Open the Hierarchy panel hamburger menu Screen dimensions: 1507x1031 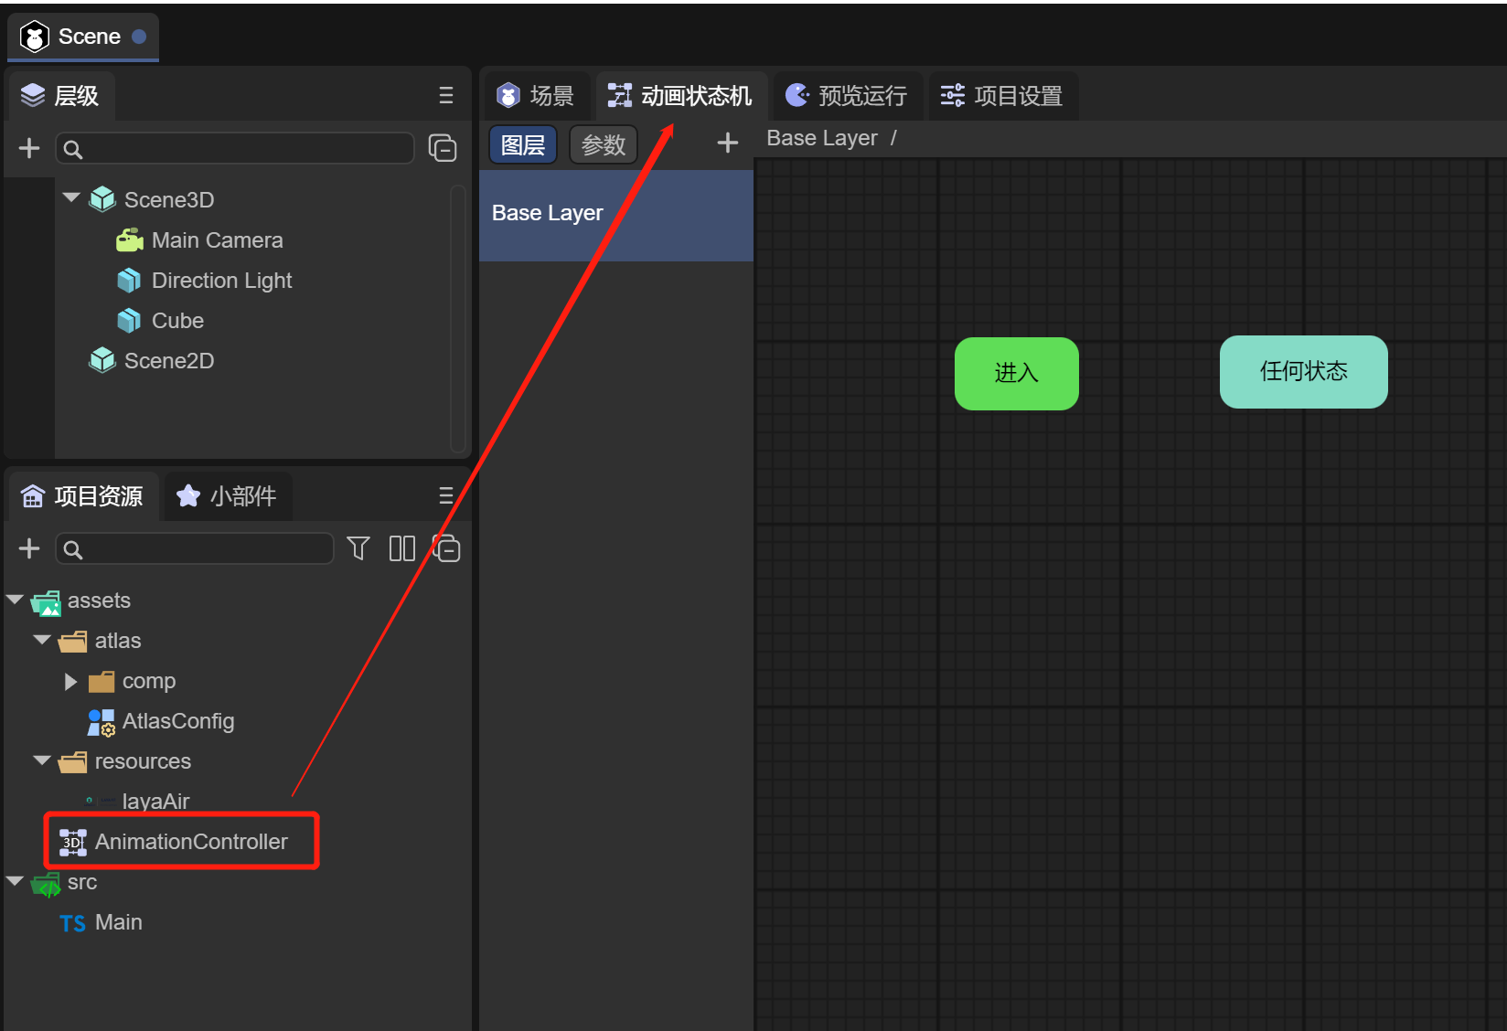[446, 96]
